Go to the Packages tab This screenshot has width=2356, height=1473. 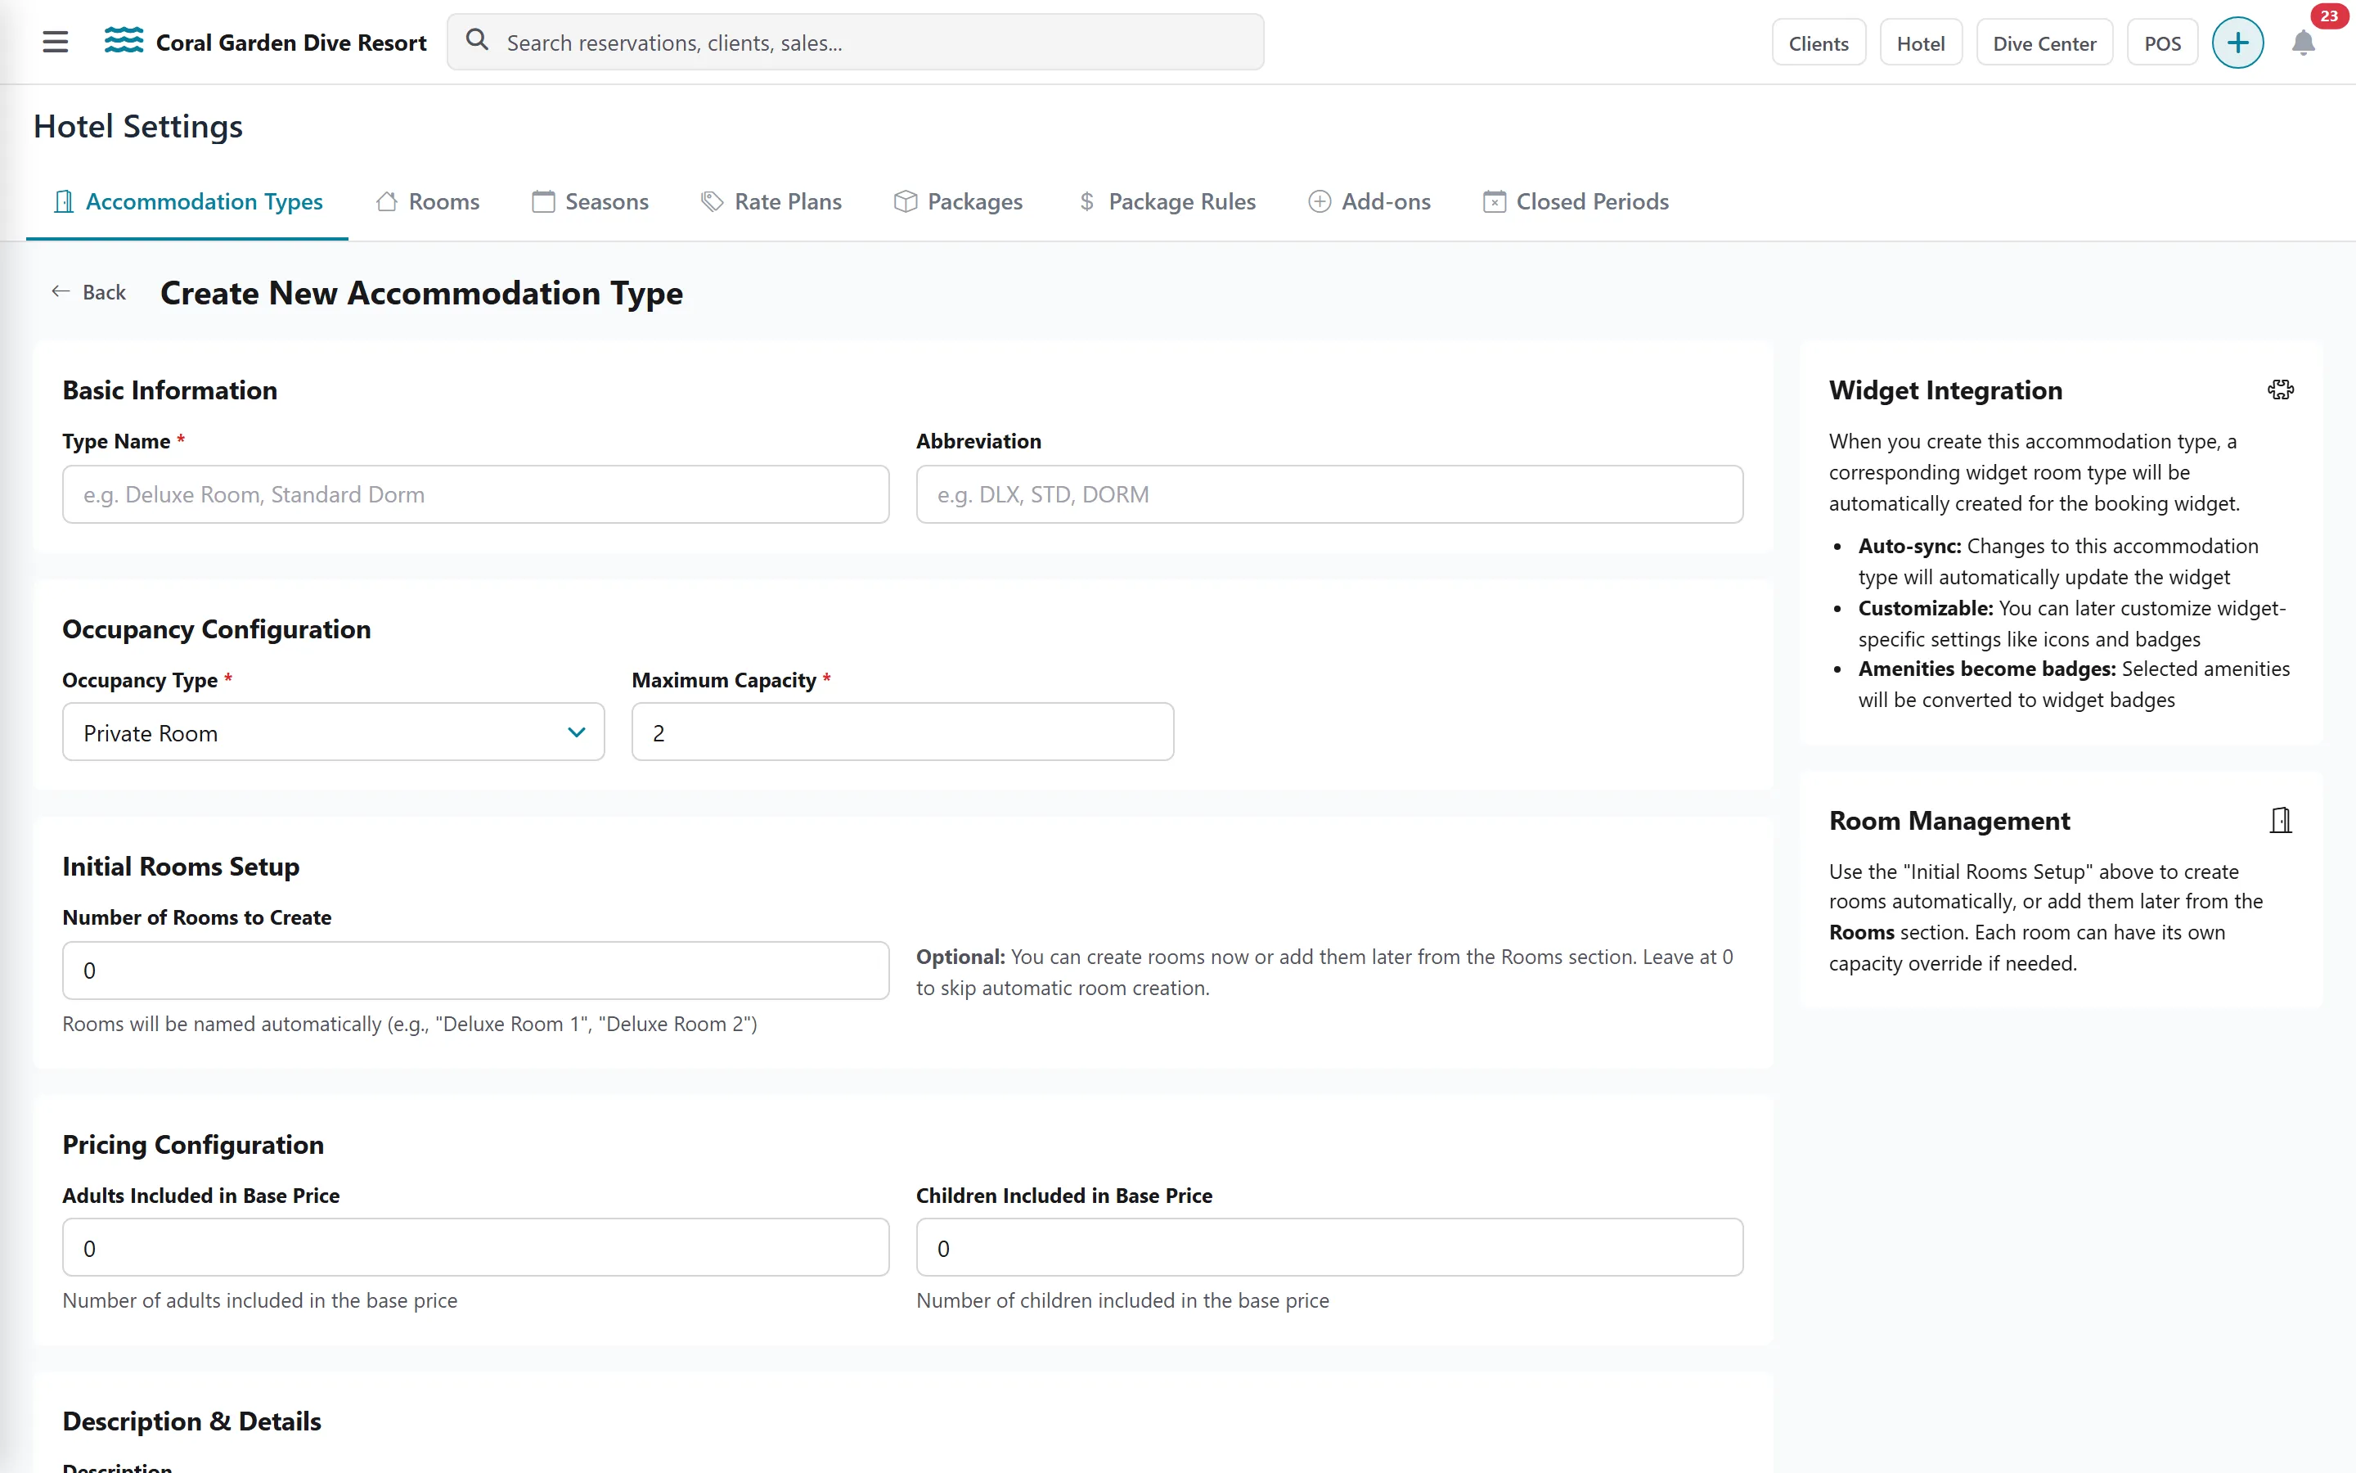[x=958, y=201]
